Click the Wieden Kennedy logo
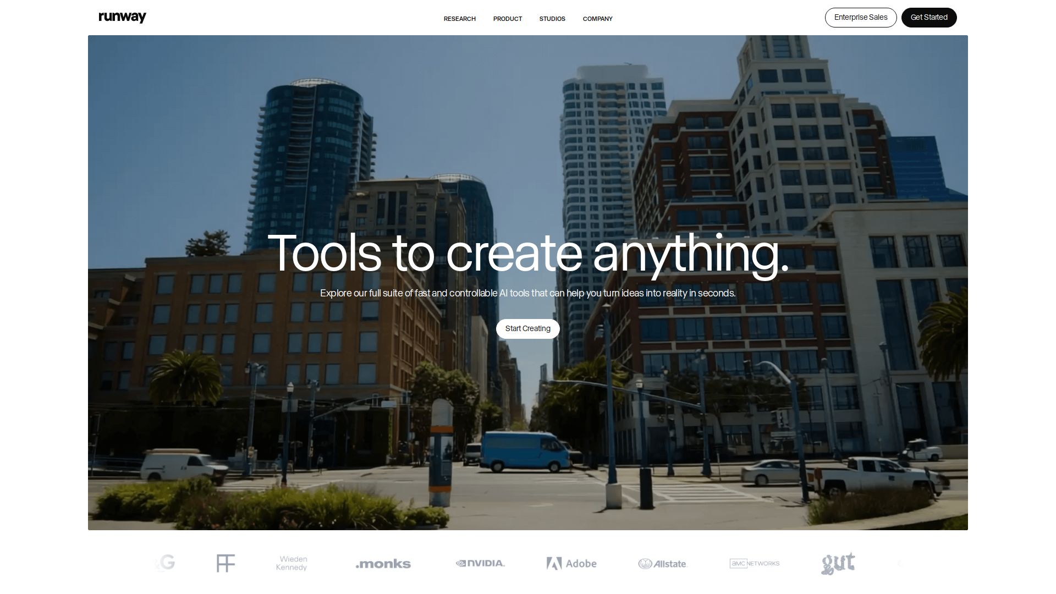 pos(291,563)
